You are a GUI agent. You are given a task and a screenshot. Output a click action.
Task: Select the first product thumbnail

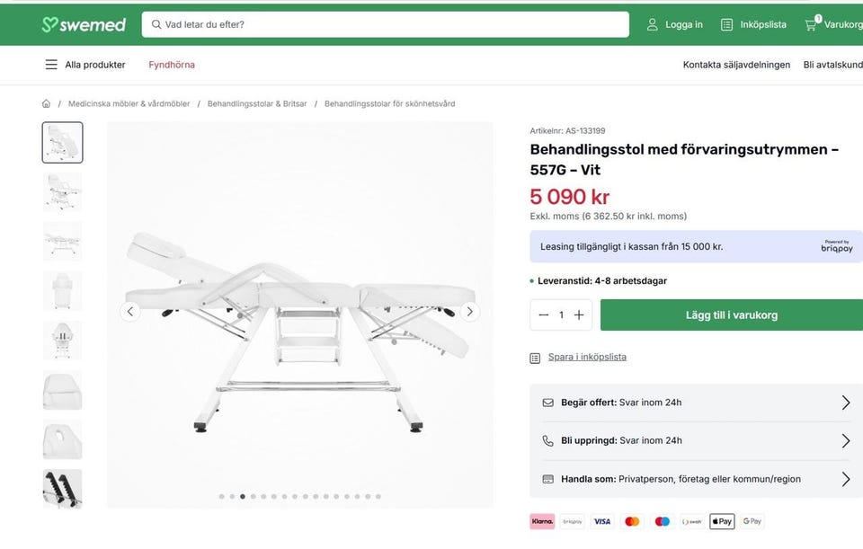click(x=62, y=142)
